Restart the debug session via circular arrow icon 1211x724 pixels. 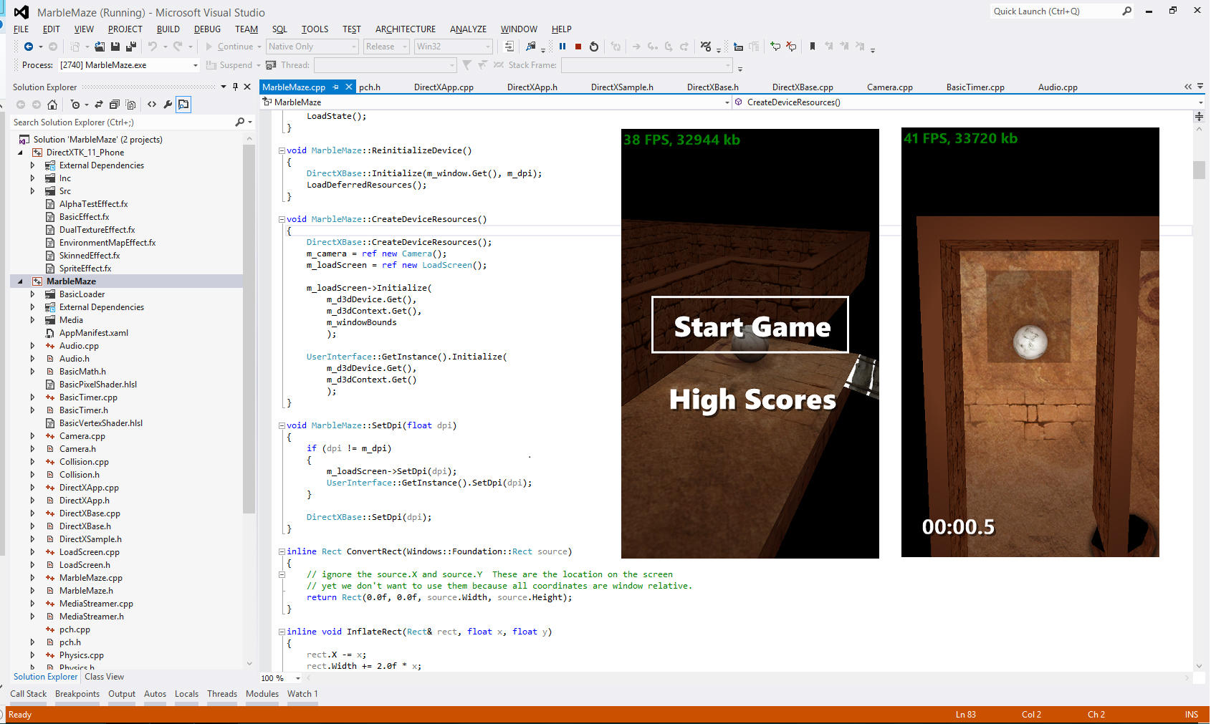point(595,46)
